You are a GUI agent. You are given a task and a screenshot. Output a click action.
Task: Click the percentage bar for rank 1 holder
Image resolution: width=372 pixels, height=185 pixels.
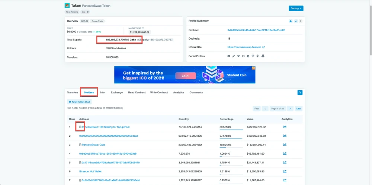click(231, 129)
